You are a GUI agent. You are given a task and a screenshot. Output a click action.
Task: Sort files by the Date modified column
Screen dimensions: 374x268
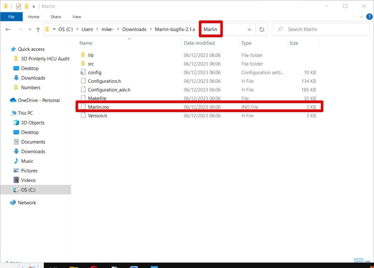tap(199, 43)
